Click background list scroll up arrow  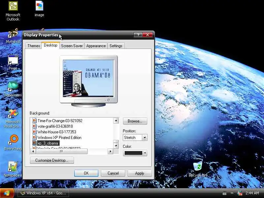point(116,120)
